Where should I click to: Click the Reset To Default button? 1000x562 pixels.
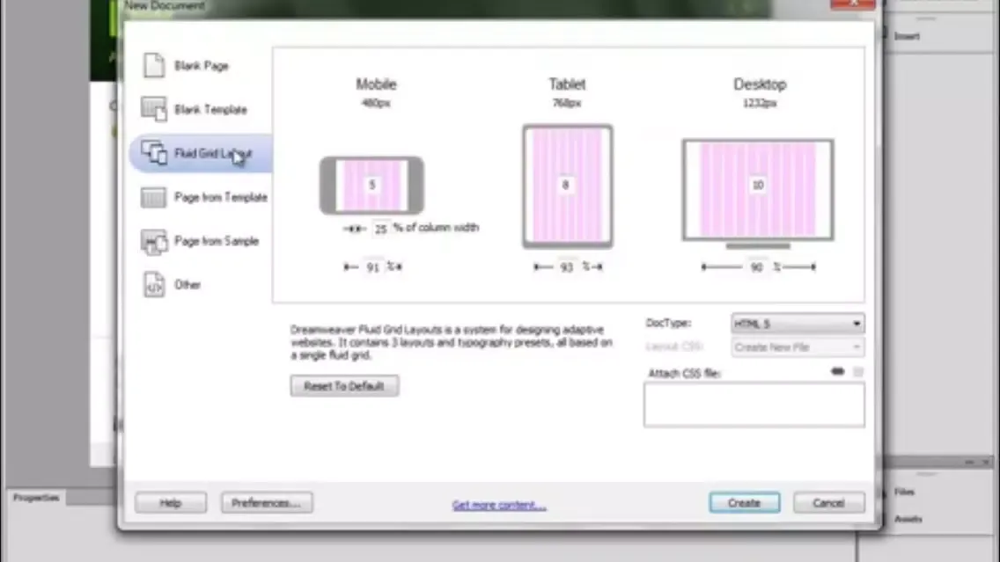coord(344,386)
